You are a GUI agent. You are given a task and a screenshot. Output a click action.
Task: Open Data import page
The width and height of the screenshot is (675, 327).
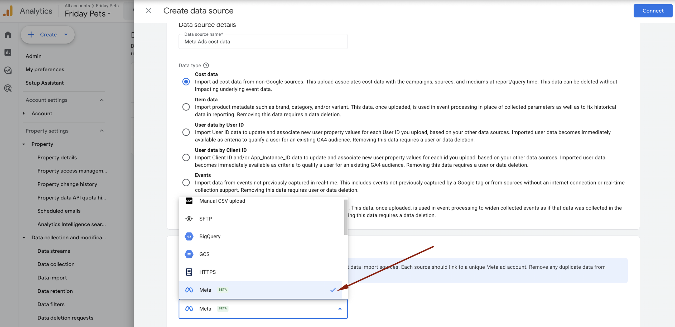pos(52,277)
